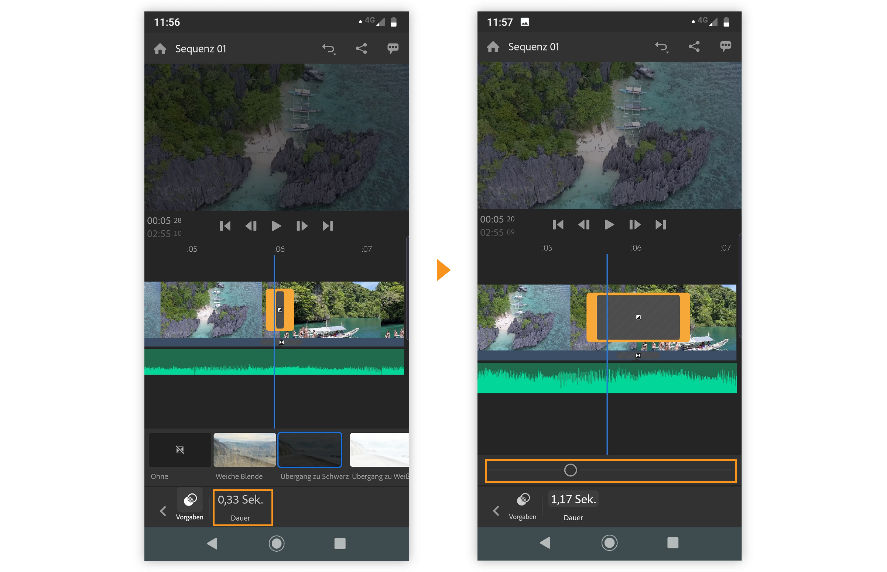
Task: Go back with the left screen chevron
Action: [163, 511]
